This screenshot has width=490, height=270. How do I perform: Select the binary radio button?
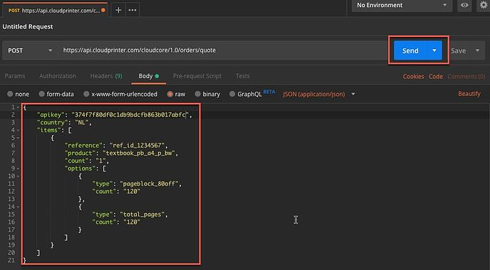click(197, 94)
